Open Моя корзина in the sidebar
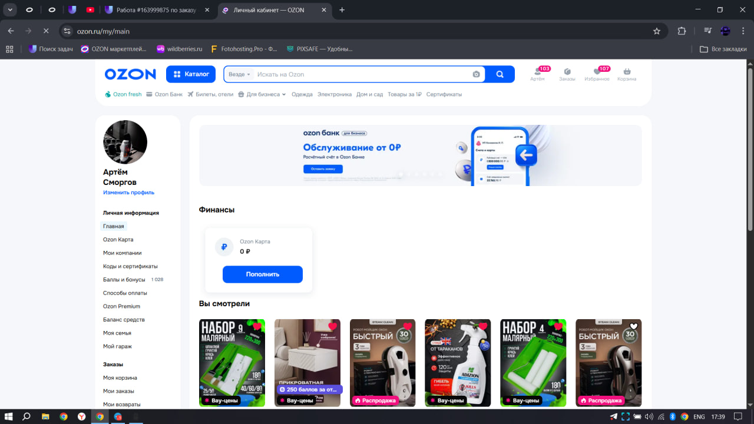This screenshot has height=424, width=754. [120, 377]
